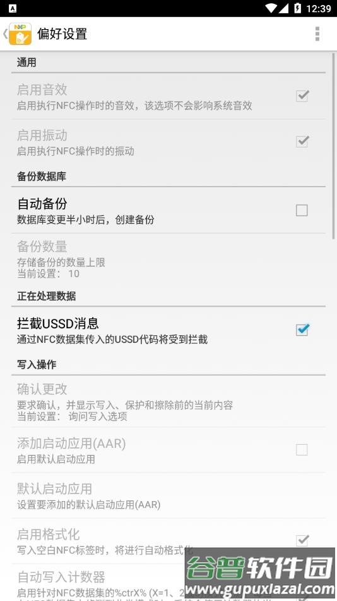Tap the status bar clock
The height and width of the screenshot is (601, 337).
(319, 8)
